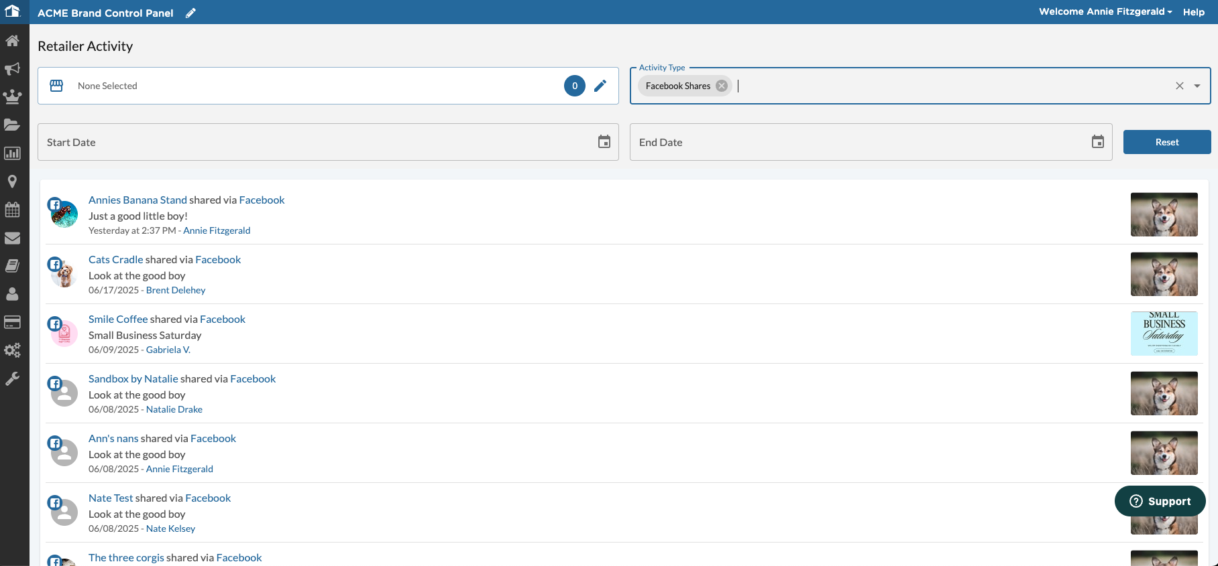Open user Gabriela V.
Image resolution: width=1218 pixels, height=566 pixels.
click(168, 350)
